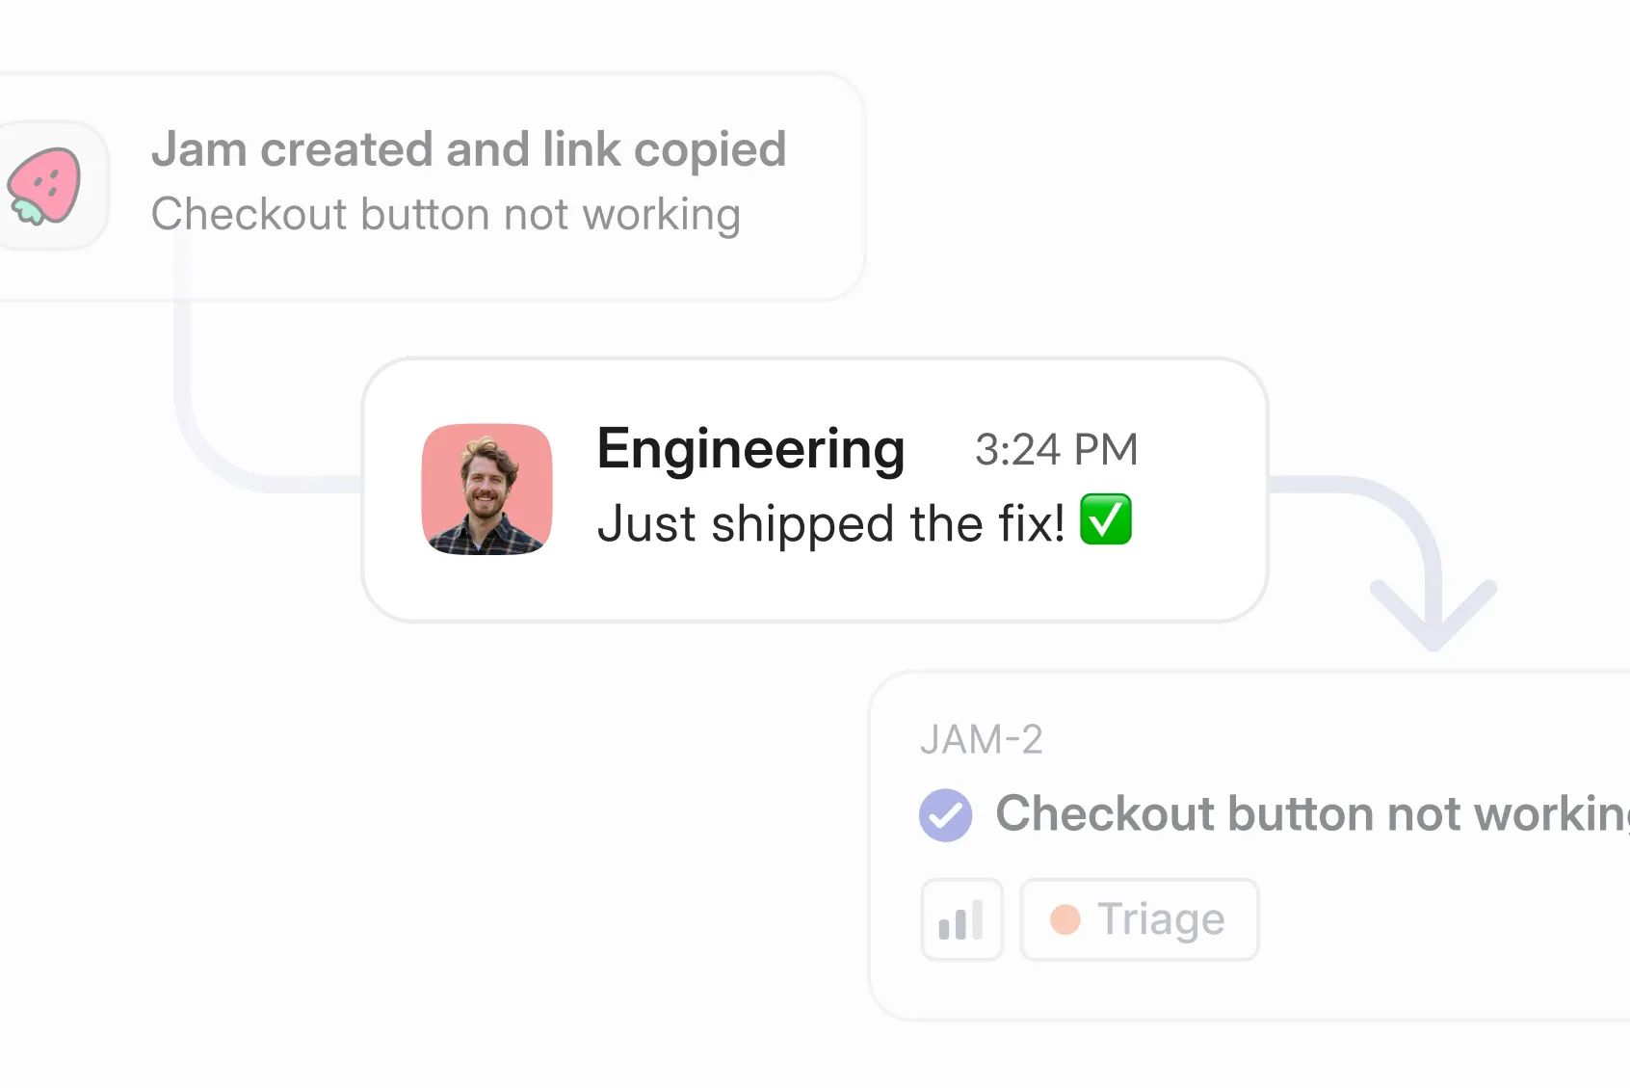Viewport: 1630px width, 1088px height.
Task: Click the notification's "Checkout button not working" subtitle
Action: pyautogui.click(x=445, y=214)
